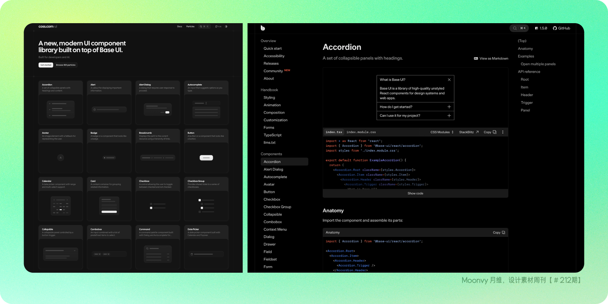Viewport: 608px width, 304px height.
Task: Click the Show code button
Action: coord(415,194)
